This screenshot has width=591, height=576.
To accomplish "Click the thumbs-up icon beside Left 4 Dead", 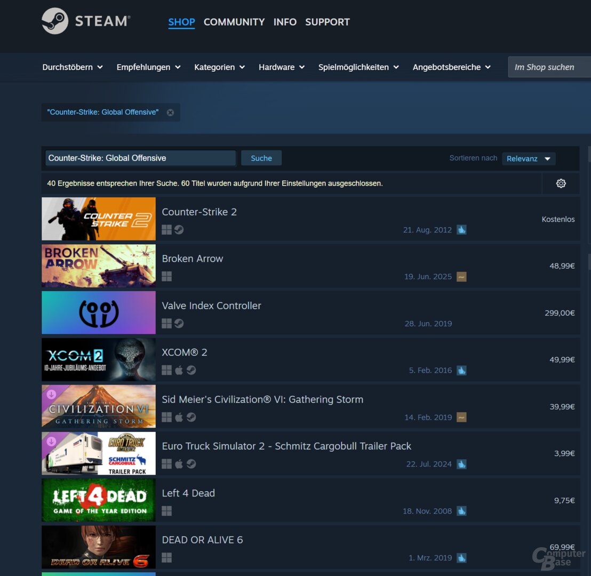I will coord(461,511).
